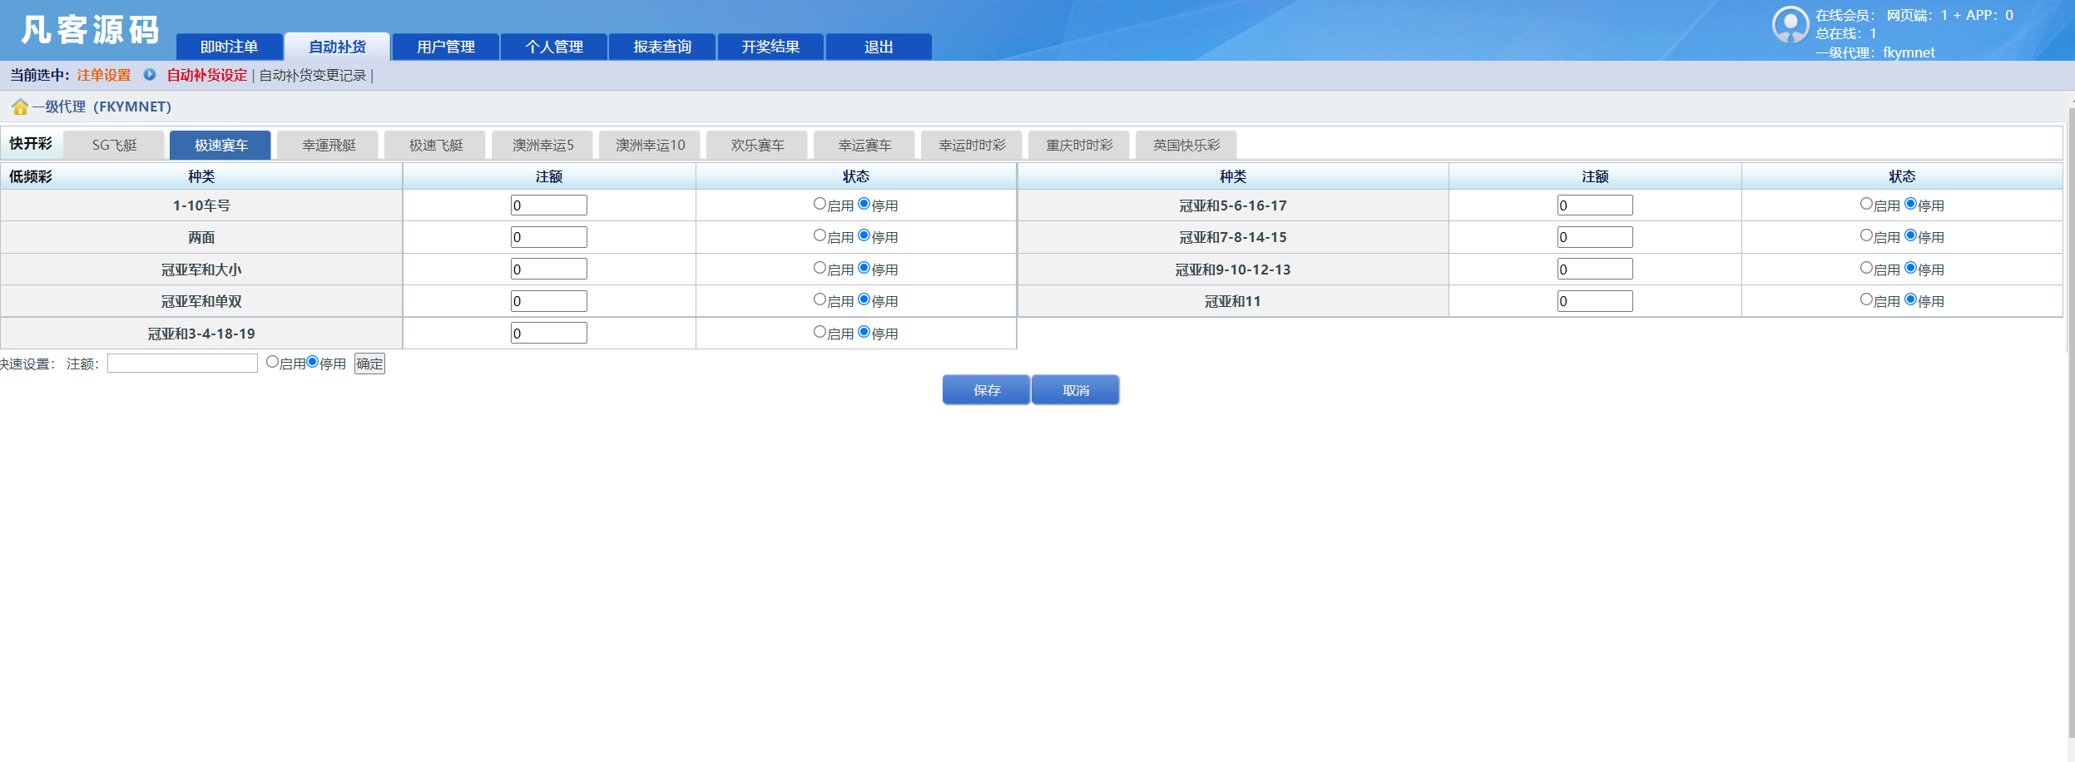Click the blue arrow icon after 注单设置
The image size is (2075, 762).
[149, 75]
